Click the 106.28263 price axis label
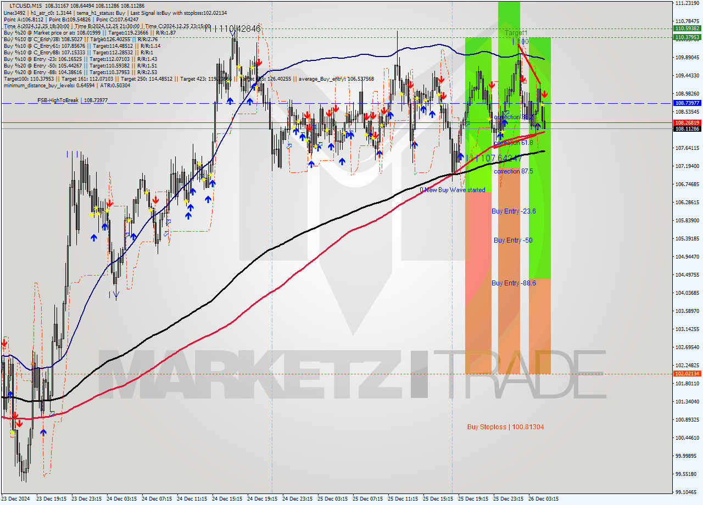The width and height of the screenshot is (703, 505). pyautogui.click(x=687, y=203)
